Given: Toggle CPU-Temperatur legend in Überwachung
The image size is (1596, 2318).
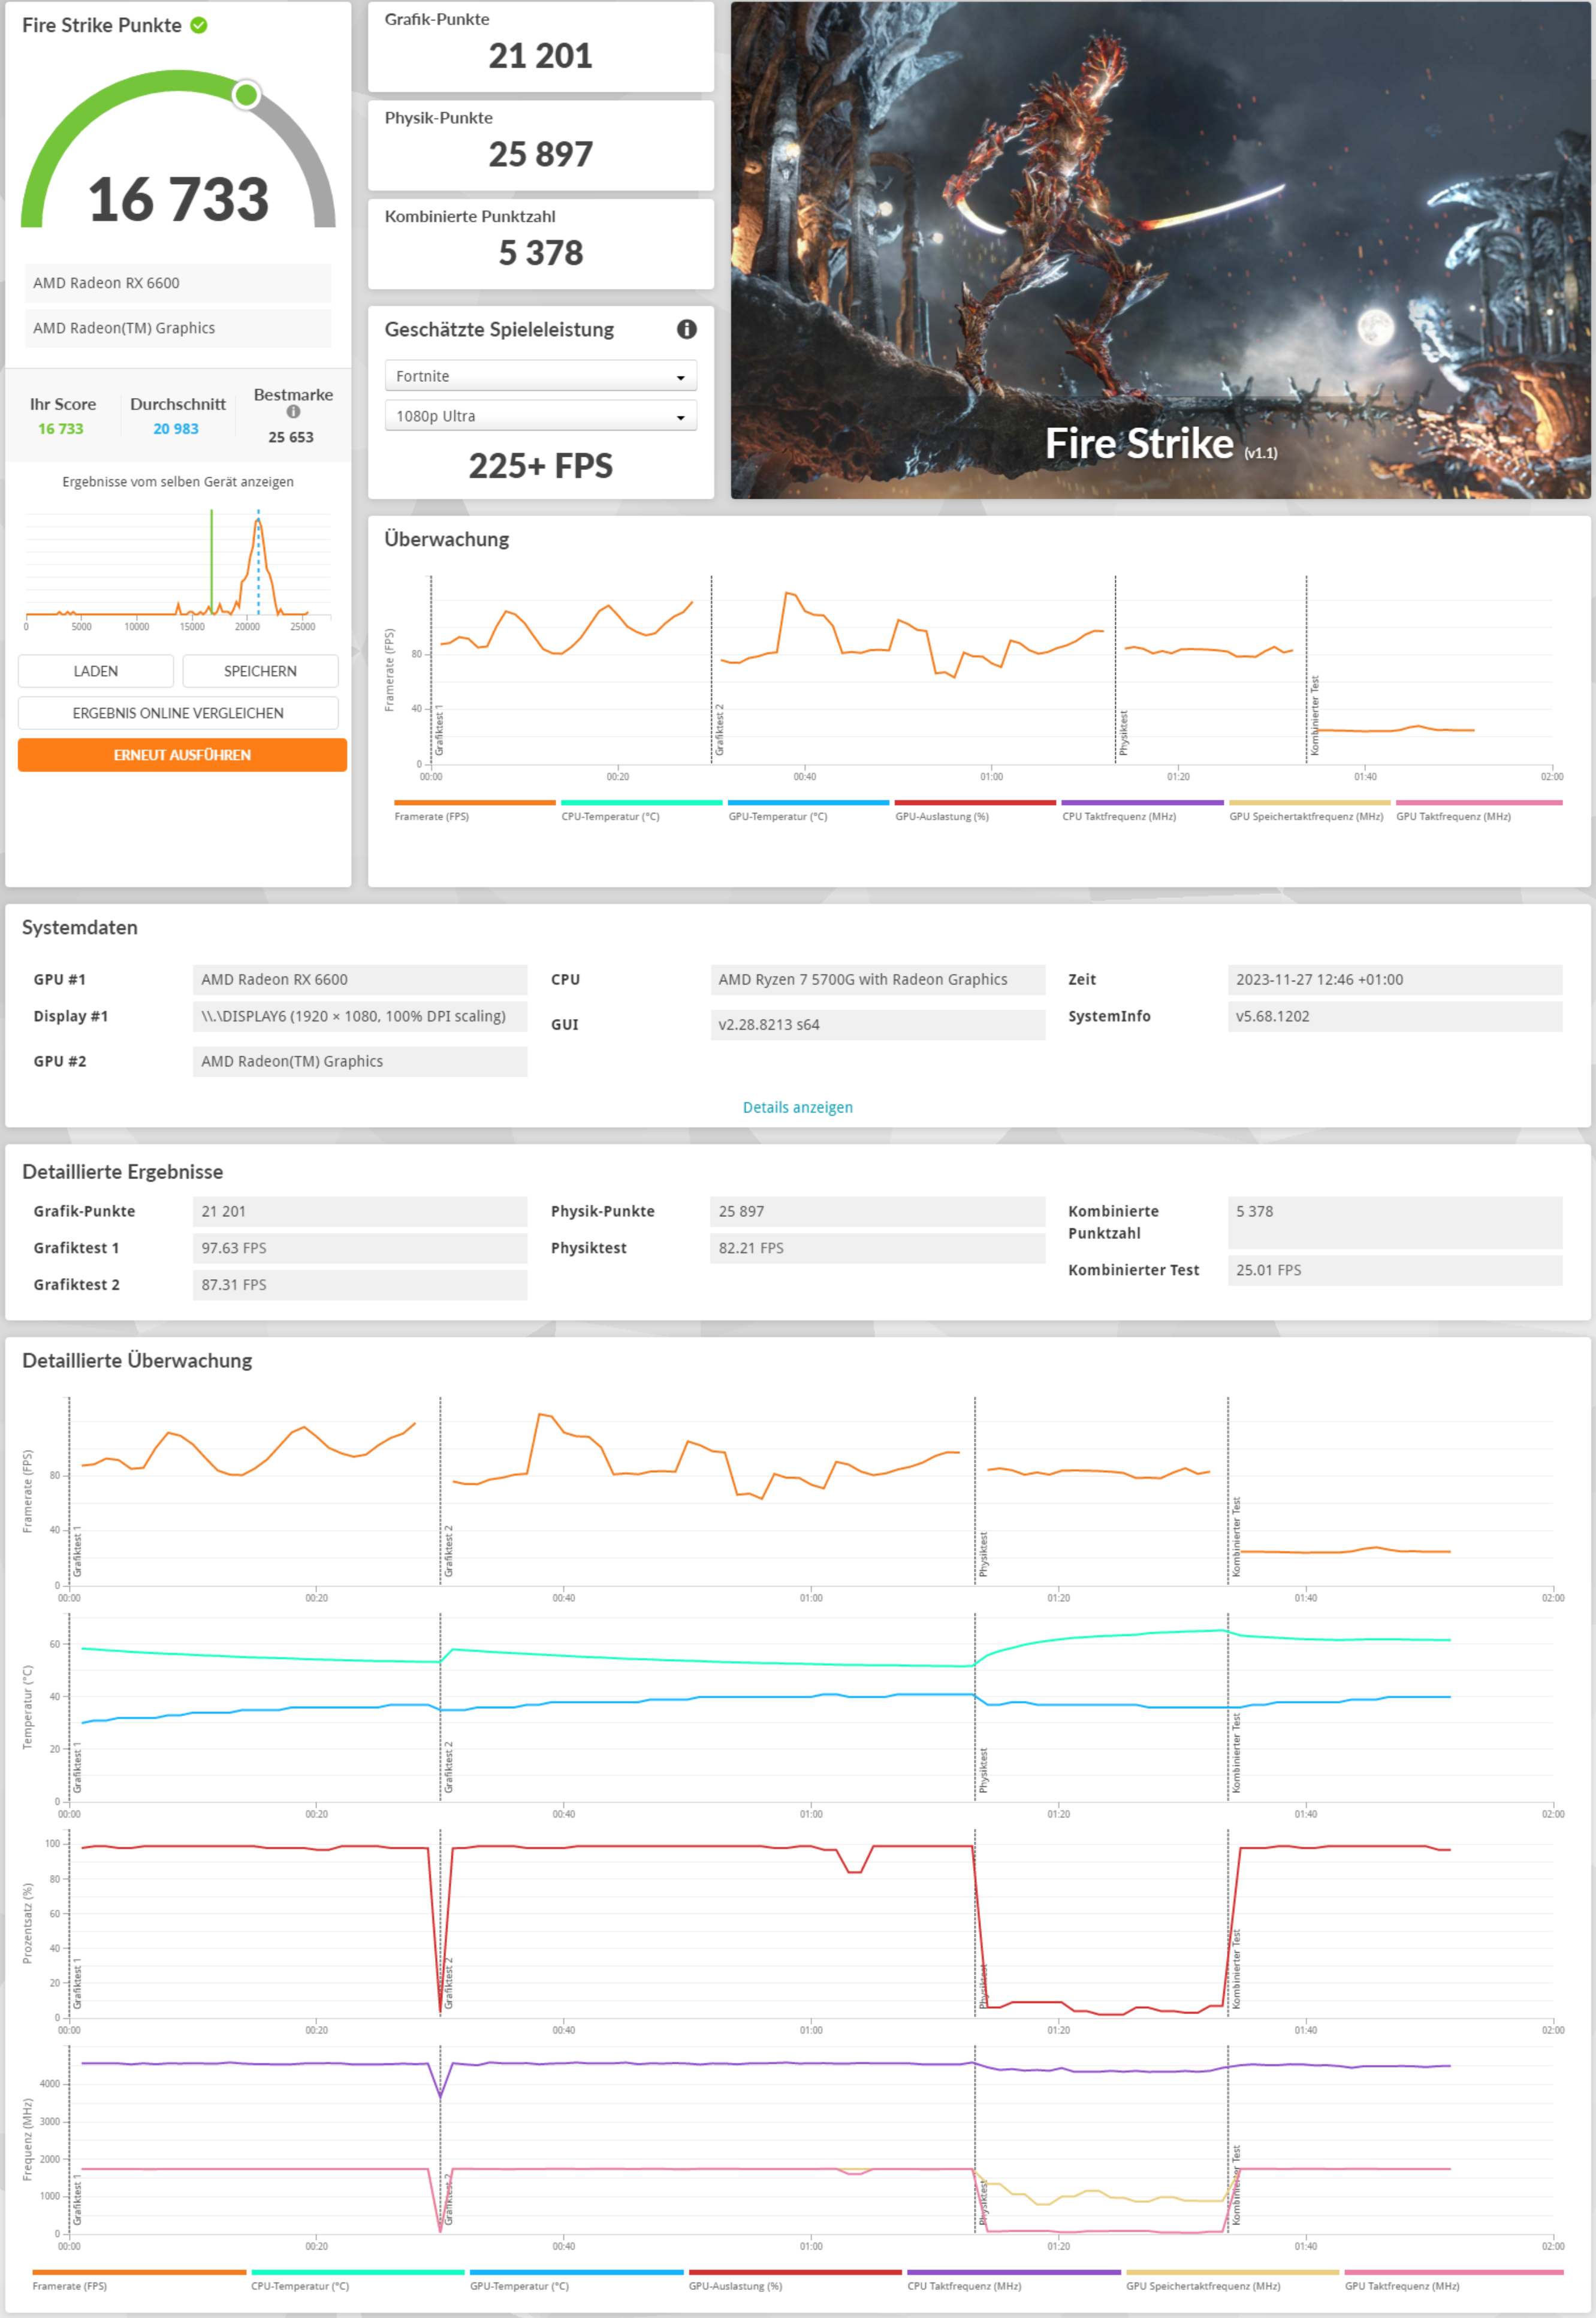Looking at the screenshot, I should 610,816.
